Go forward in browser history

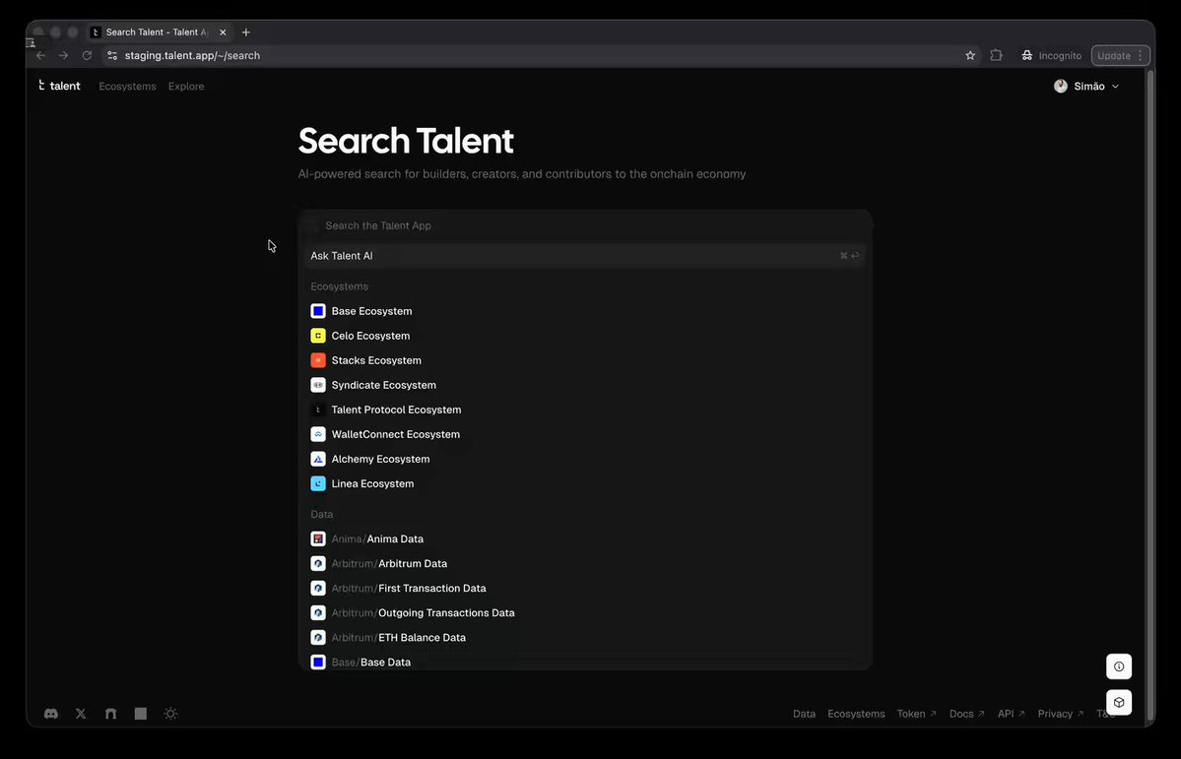[63, 56]
